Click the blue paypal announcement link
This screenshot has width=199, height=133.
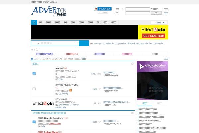(44, 54)
